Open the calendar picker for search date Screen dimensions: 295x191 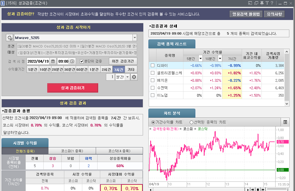click(x=53, y=61)
